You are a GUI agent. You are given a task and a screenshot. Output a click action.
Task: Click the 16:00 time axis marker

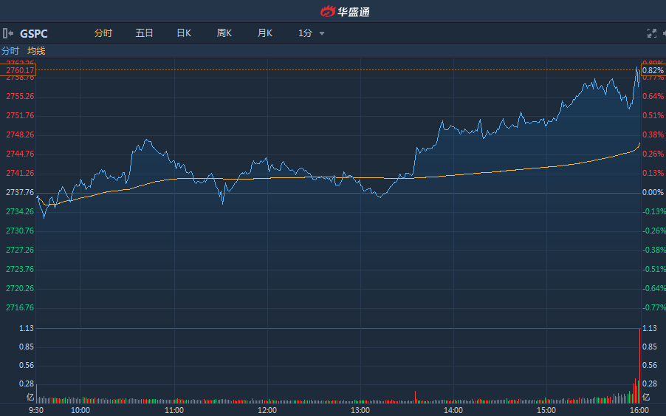click(639, 410)
